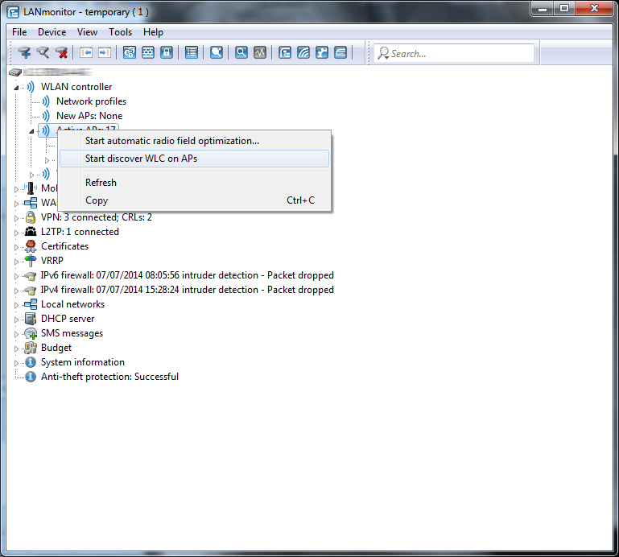The width and height of the screenshot is (619, 557).
Task: Choose Start discover WLC on APs
Action: click(x=141, y=159)
